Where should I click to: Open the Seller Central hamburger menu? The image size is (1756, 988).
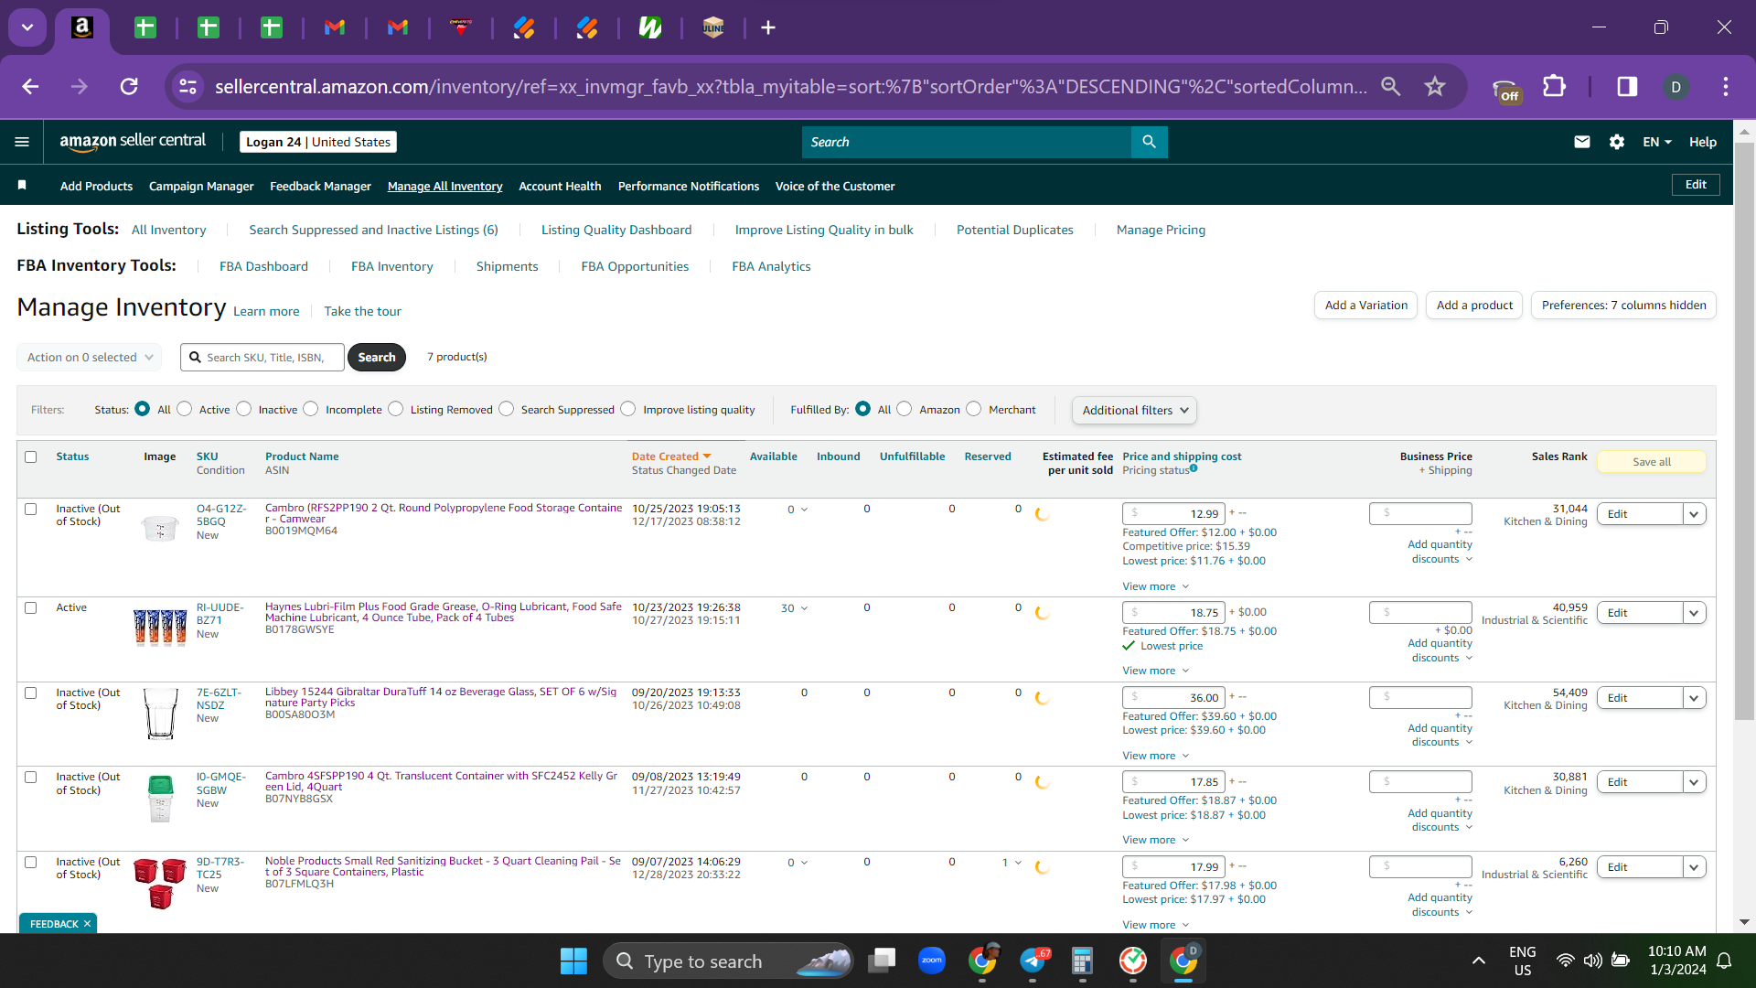22,142
